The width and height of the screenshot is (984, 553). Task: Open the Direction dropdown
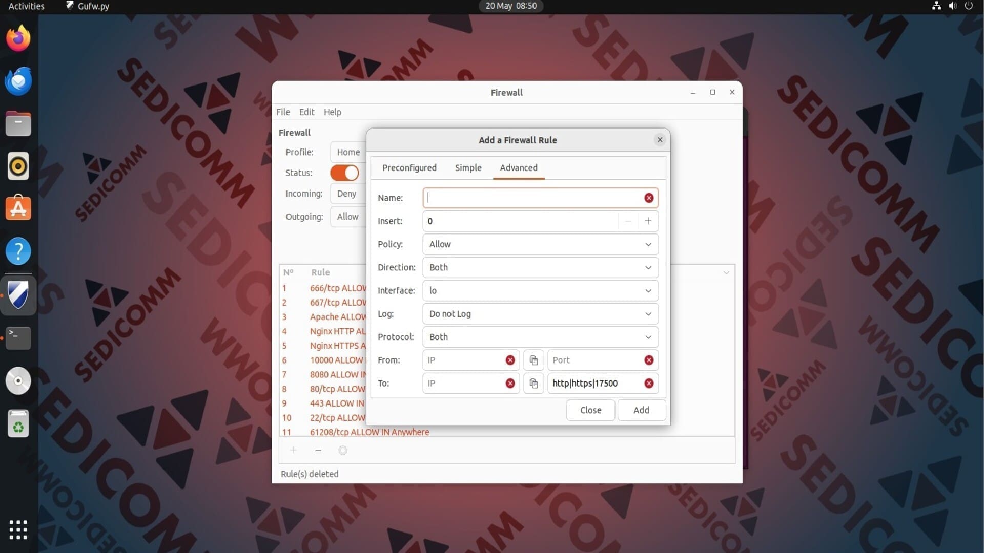coord(540,267)
